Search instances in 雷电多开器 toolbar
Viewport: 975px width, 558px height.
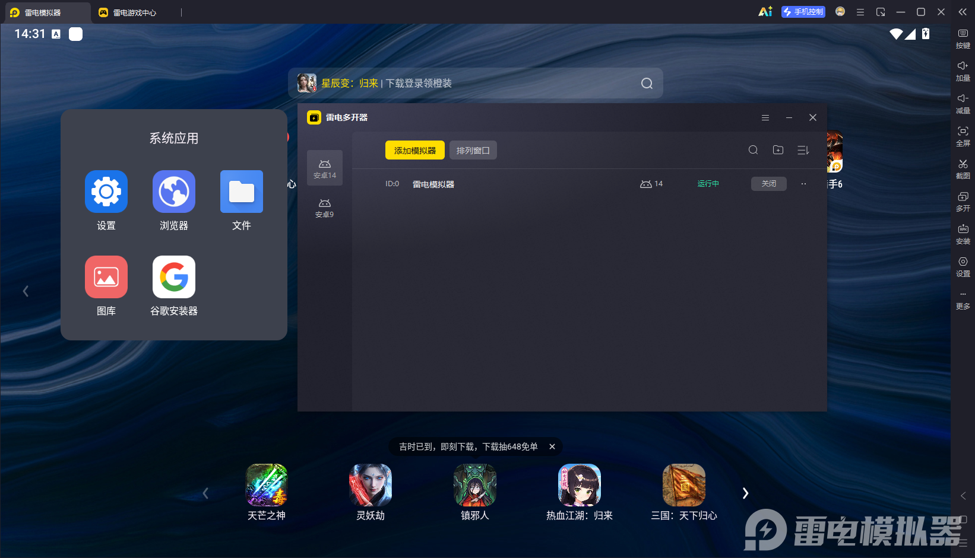[x=753, y=150]
